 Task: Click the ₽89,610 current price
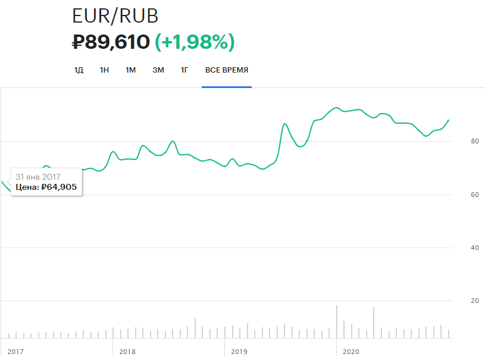(111, 42)
